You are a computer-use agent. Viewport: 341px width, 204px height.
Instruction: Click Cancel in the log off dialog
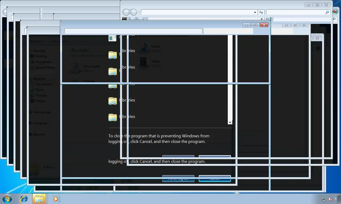click(x=215, y=178)
